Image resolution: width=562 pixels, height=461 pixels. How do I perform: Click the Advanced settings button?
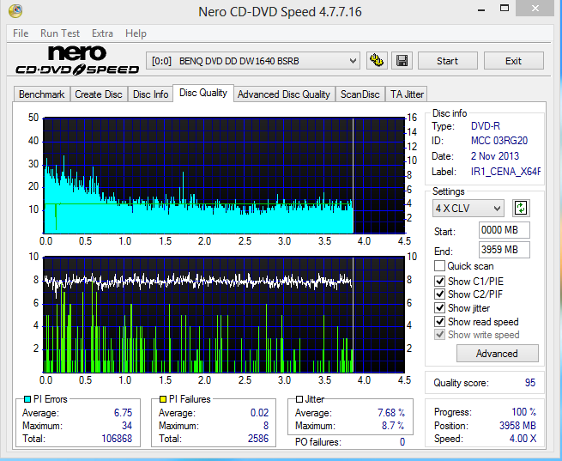[x=497, y=354]
